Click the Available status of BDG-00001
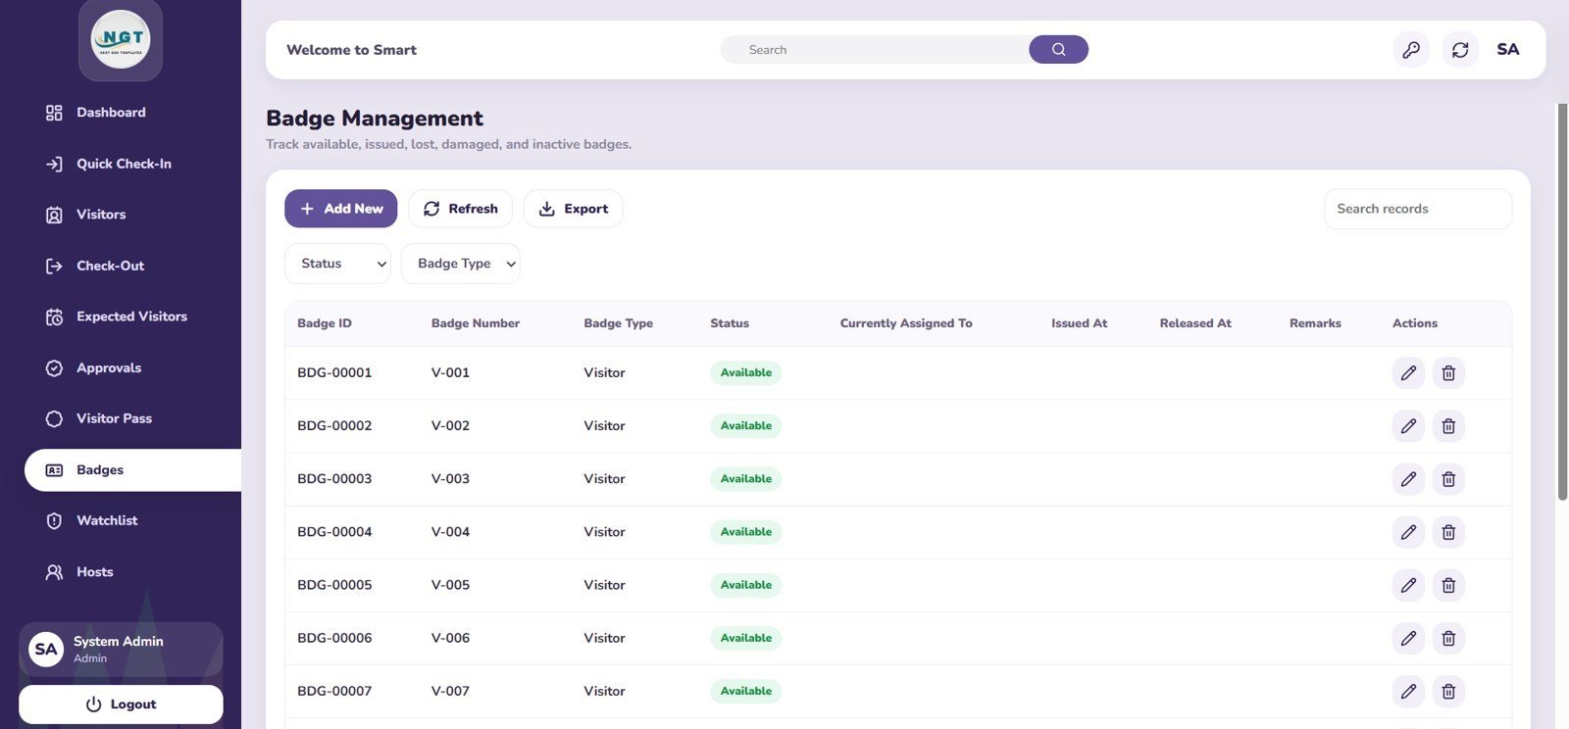 point(745,373)
